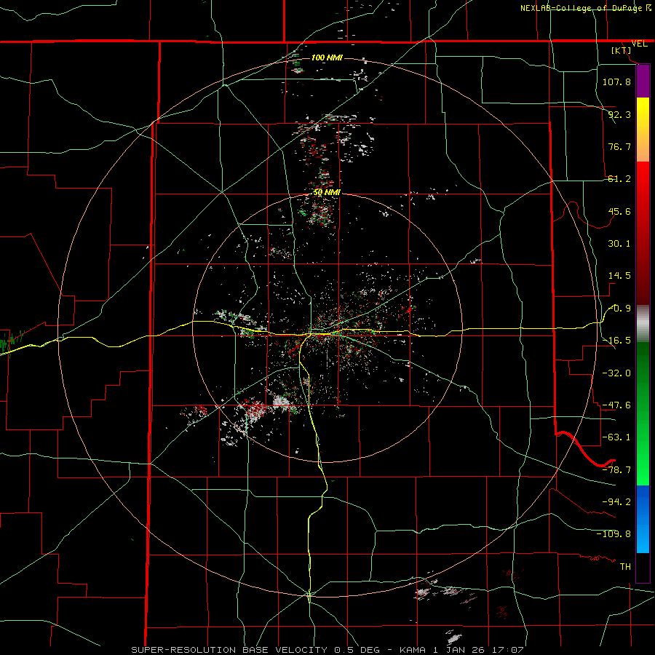This screenshot has width=655, height=655.
Task: Click the -63.1 velocity scale value
Action: pyautogui.click(x=616, y=437)
